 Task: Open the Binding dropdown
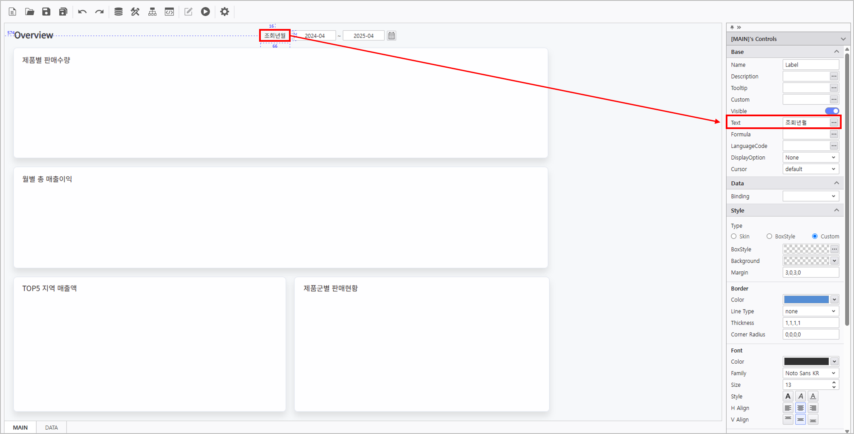coord(811,196)
